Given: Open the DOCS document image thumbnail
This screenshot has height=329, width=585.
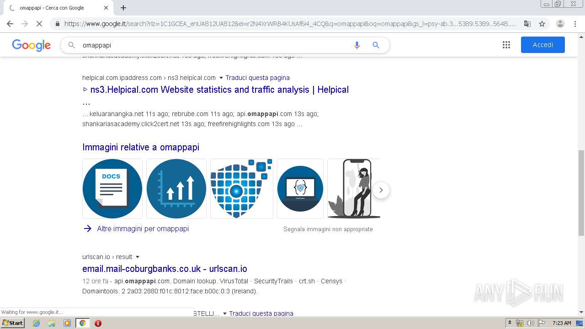Looking at the screenshot, I should (112, 189).
